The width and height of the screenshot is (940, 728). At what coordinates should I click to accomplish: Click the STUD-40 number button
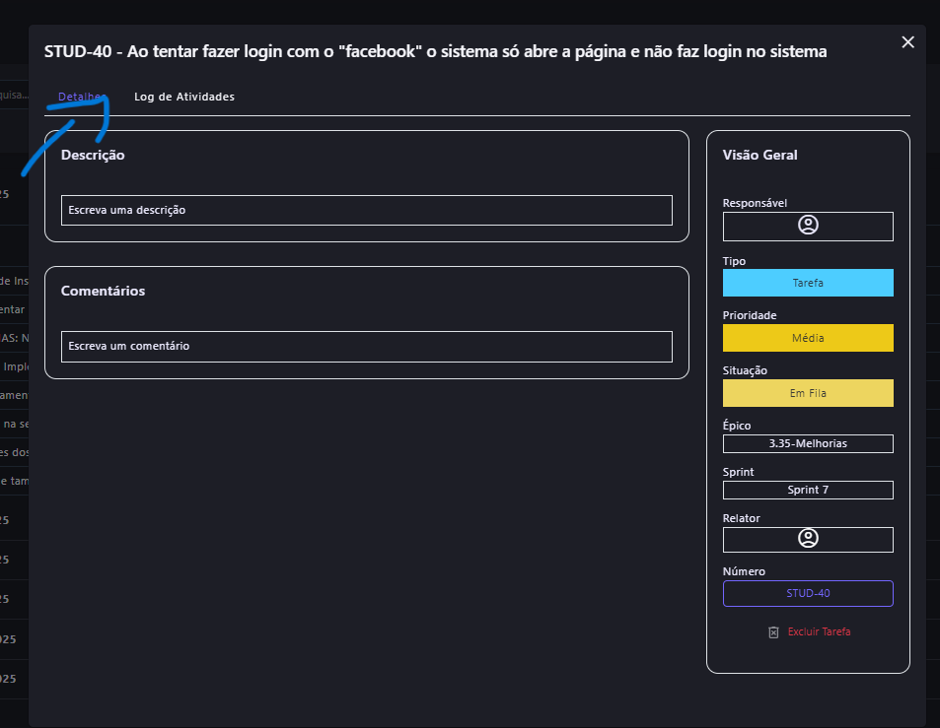click(808, 593)
